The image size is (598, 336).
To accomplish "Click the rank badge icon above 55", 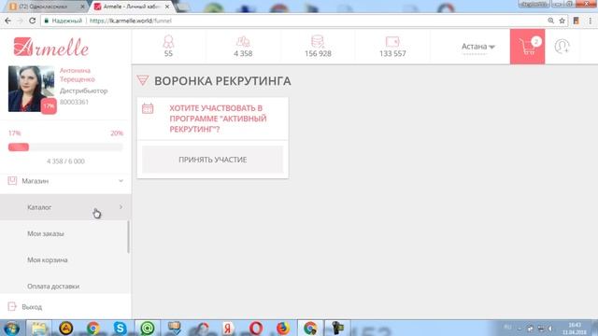I will pos(168,41).
